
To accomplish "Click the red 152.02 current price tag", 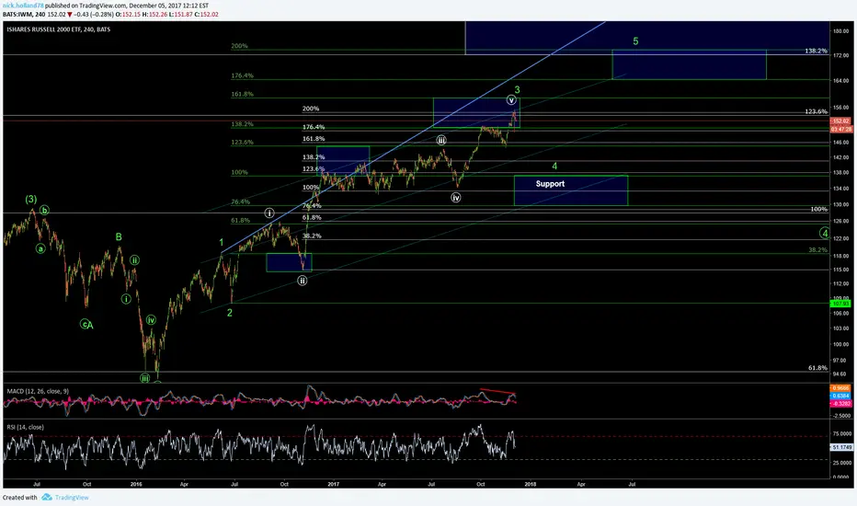I will point(840,121).
